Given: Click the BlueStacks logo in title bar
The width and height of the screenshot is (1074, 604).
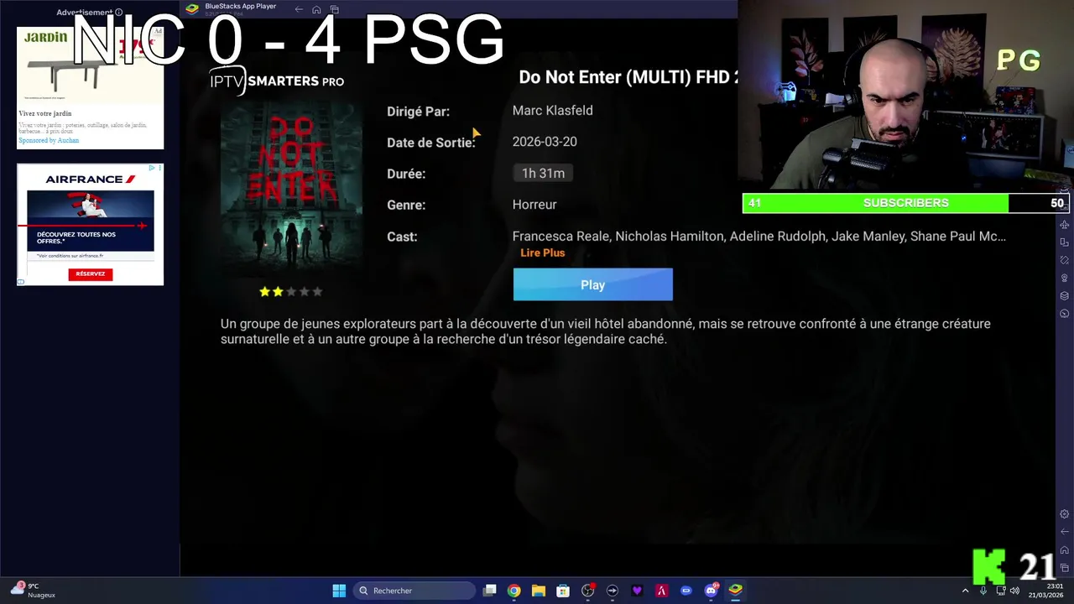Looking at the screenshot, I should point(192,8).
